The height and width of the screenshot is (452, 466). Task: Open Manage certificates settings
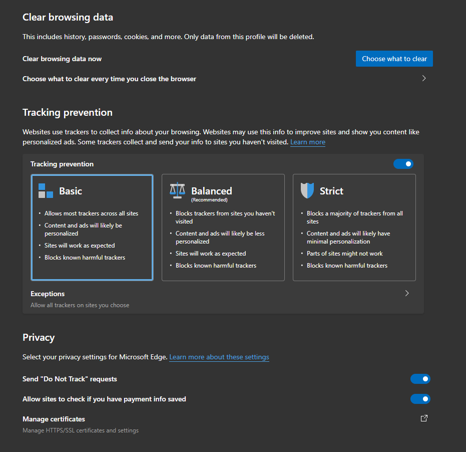point(54,419)
